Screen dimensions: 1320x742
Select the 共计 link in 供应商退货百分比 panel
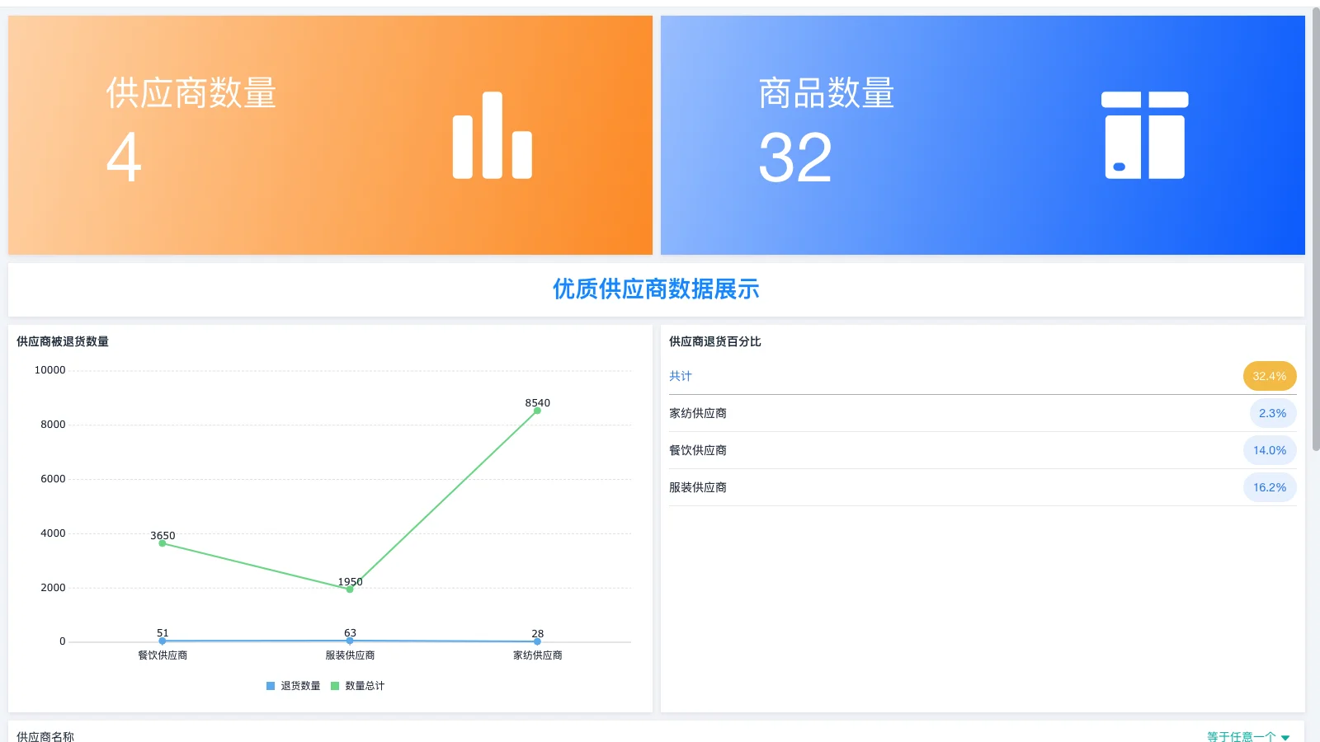pos(680,376)
